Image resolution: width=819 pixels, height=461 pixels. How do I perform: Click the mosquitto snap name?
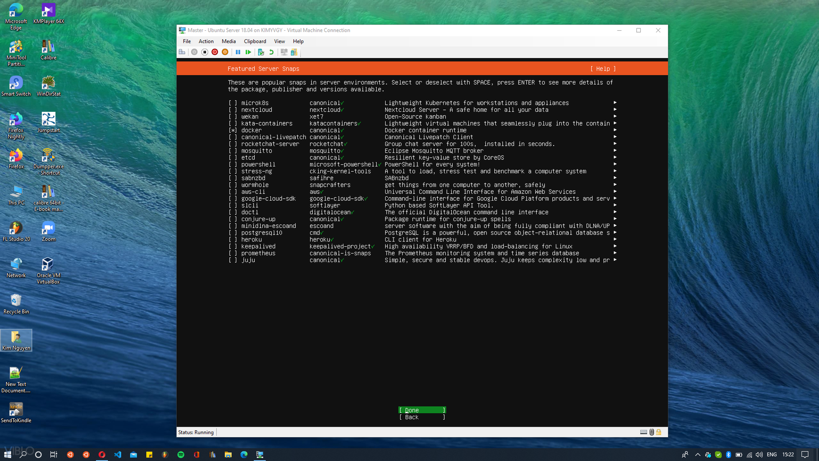pos(257,151)
